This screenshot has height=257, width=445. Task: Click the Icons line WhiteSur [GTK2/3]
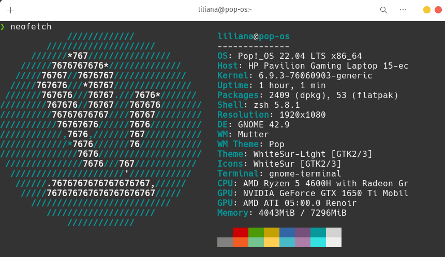[x=279, y=164]
